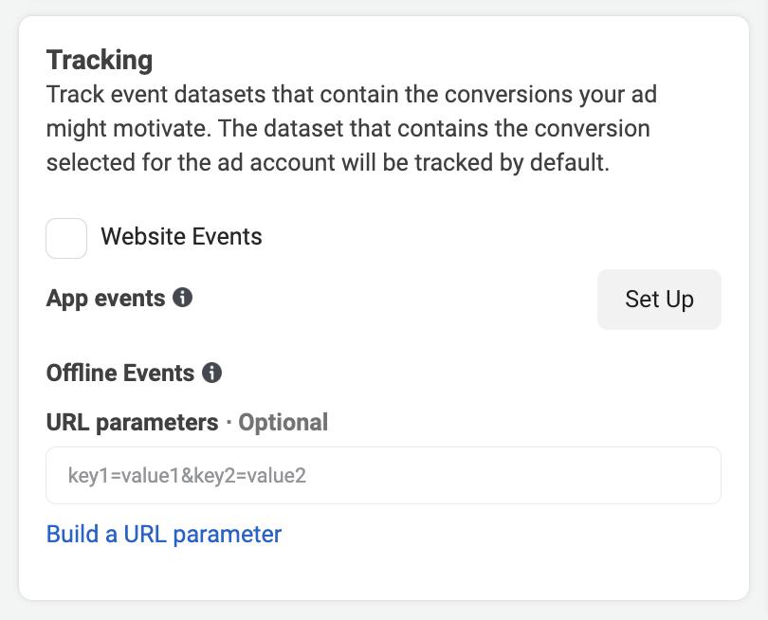Click the 'Track event datasets' description line
This screenshot has height=620, width=768.
point(351,95)
